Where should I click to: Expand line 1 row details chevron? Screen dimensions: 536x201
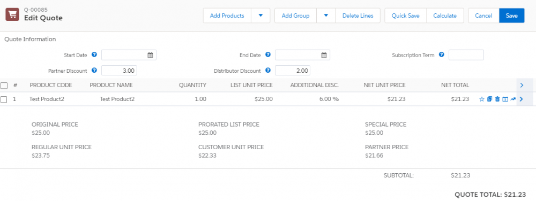(x=522, y=99)
